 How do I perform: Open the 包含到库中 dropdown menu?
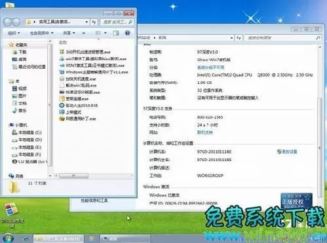41,33
